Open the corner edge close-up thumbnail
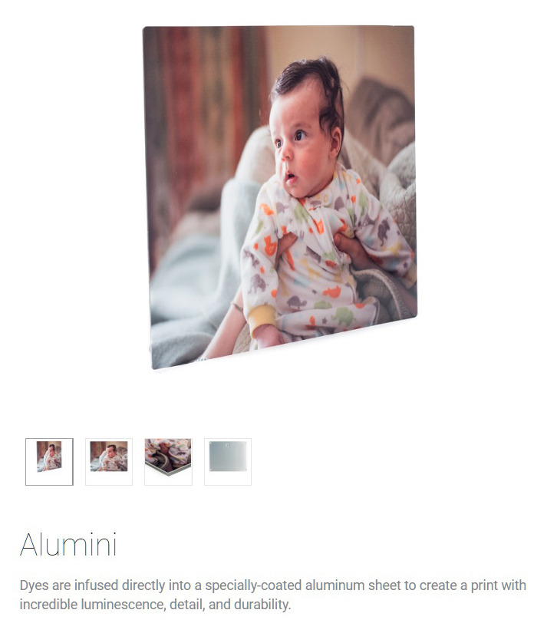Viewport: 557px width, 633px height. [x=168, y=462]
